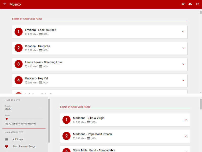Select All Songs in Main Attributes
Viewport: 202px width, 152px height.
tap(18, 139)
